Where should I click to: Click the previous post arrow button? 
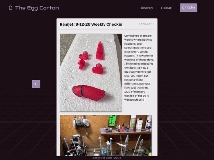[x=36, y=84]
